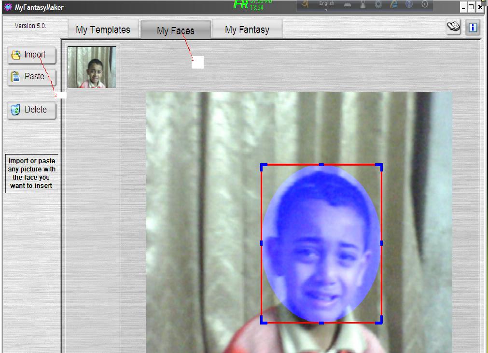488x353 pixels.
Task: Select the boy face thumbnail
Action: pos(92,67)
